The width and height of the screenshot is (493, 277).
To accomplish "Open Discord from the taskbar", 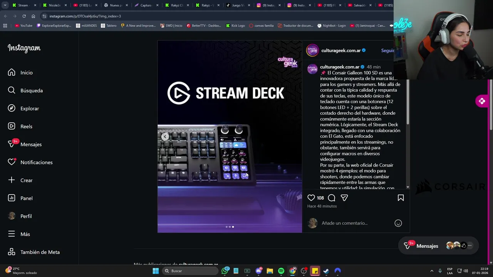I will coord(258,271).
